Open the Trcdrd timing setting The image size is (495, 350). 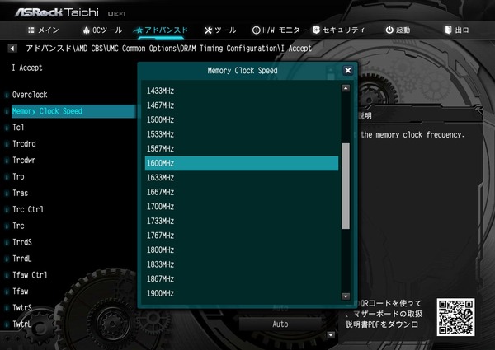tap(24, 144)
